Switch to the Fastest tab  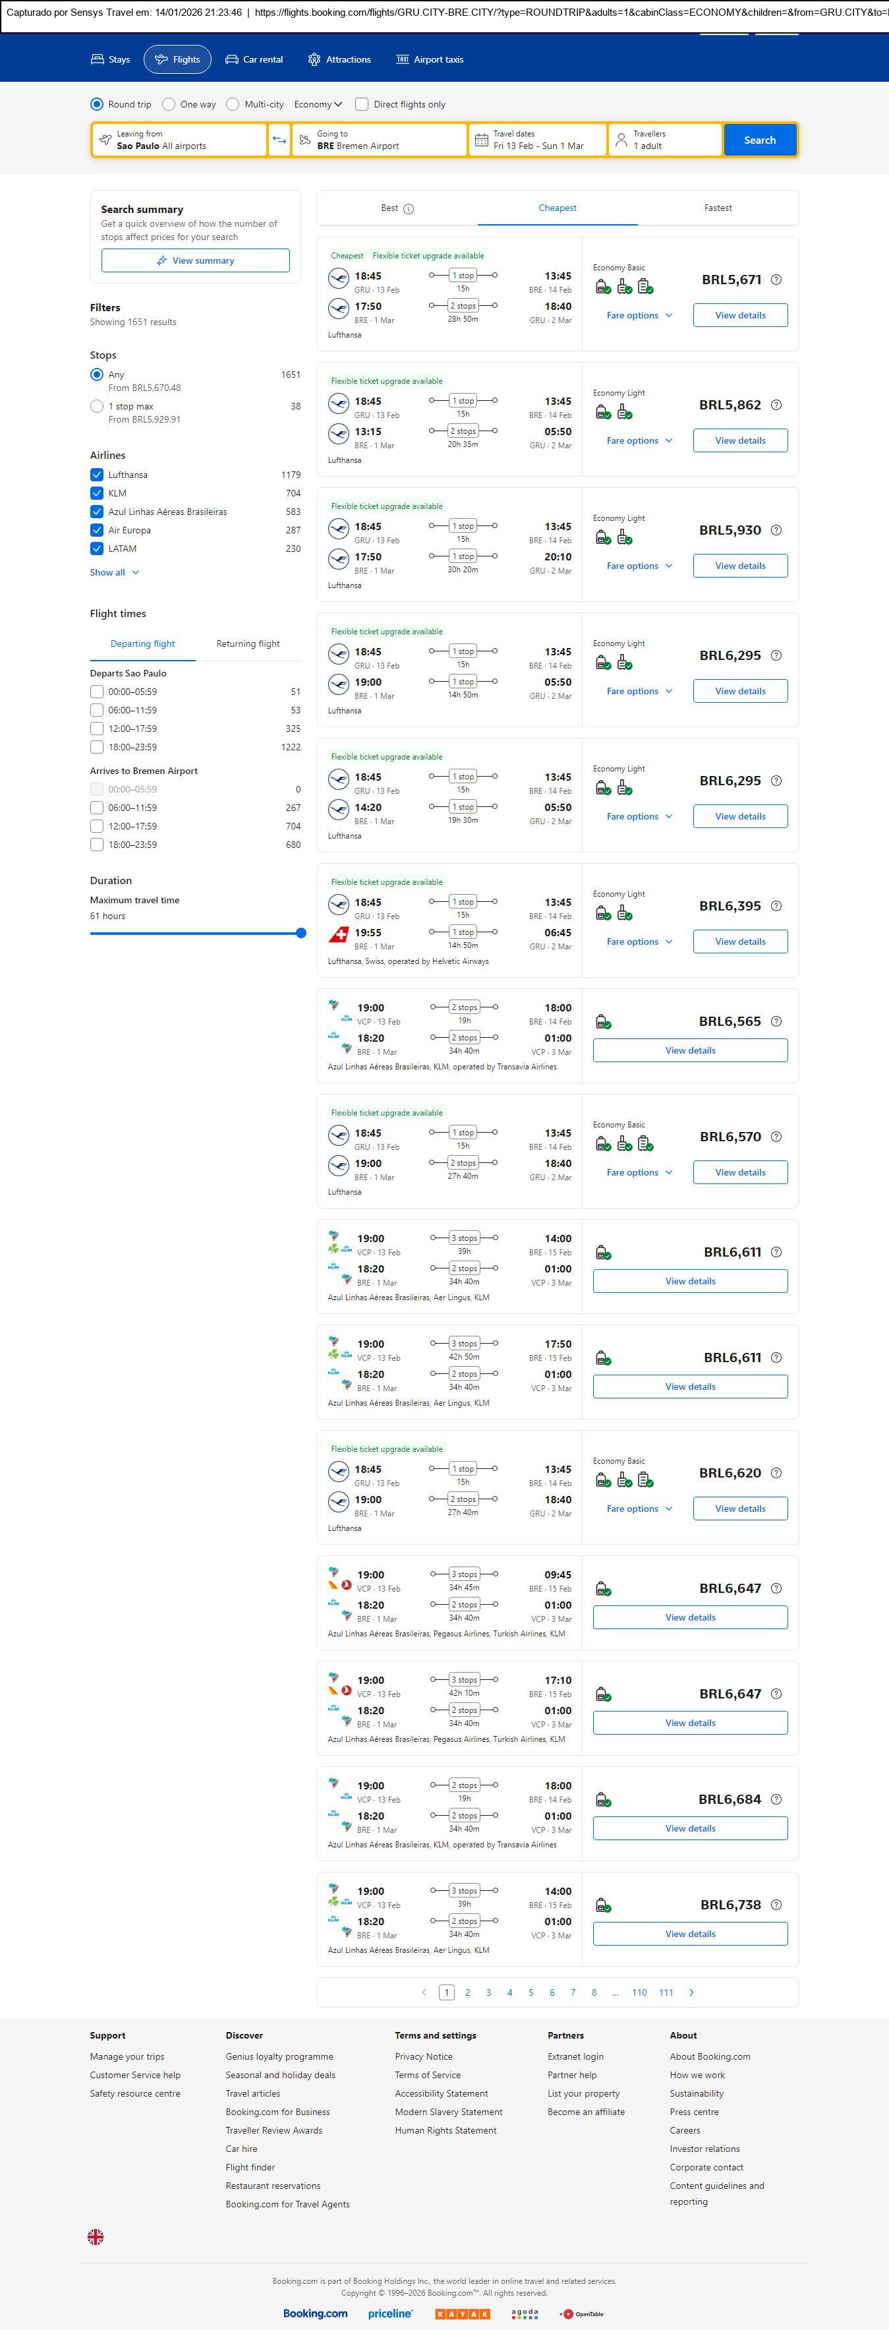tap(718, 208)
